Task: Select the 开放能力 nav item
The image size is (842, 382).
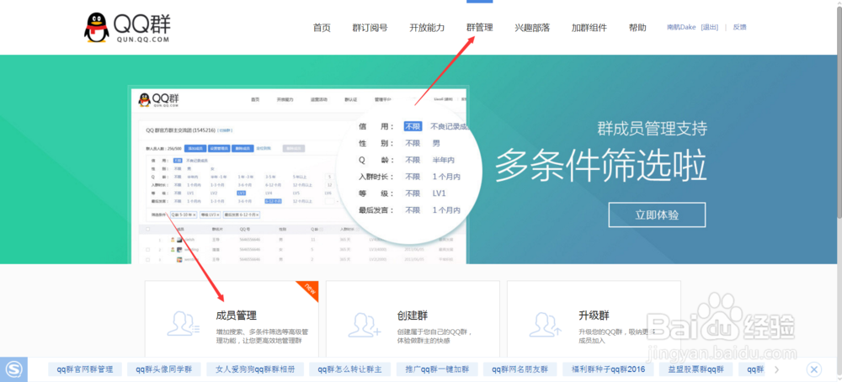Action: [427, 28]
